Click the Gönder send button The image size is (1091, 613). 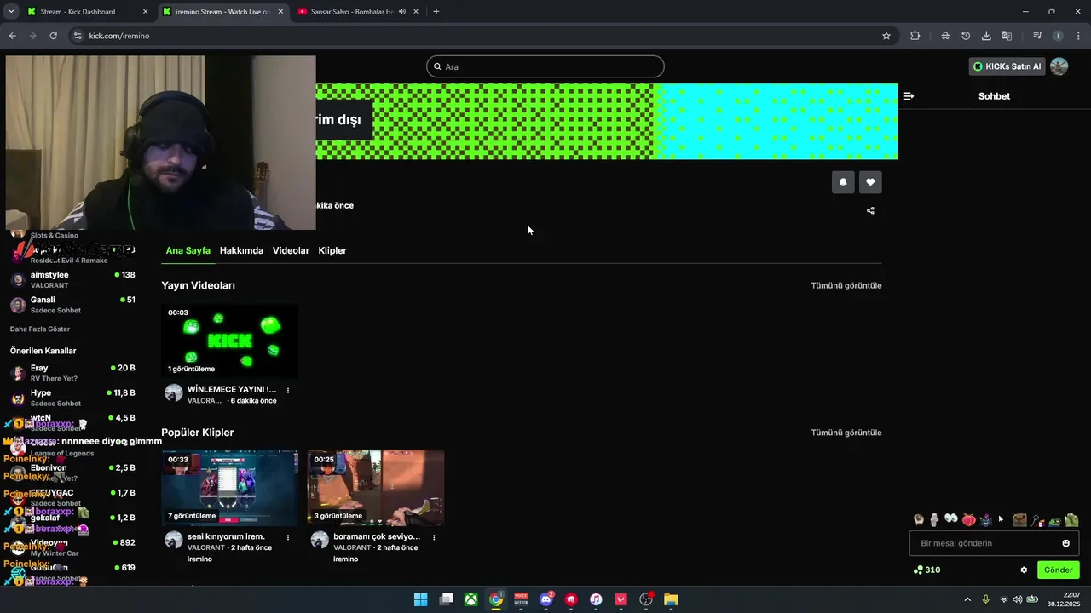click(1058, 570)
